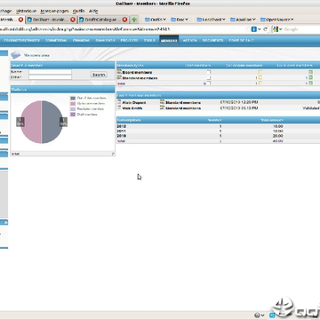Image resolution: width=320 pixels, height=320 pixels.
Task: Go to Agenda top menu
Action: coord(190,41)
